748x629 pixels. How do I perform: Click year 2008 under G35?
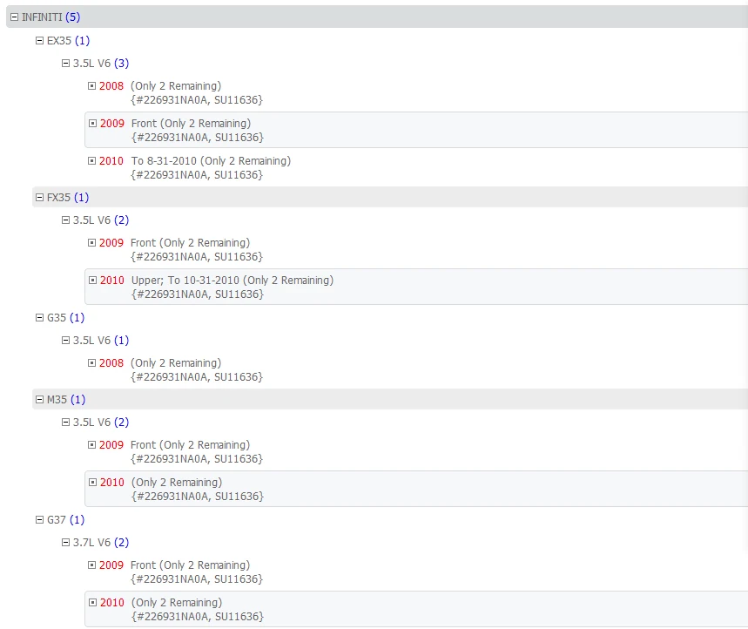[111, 363]
